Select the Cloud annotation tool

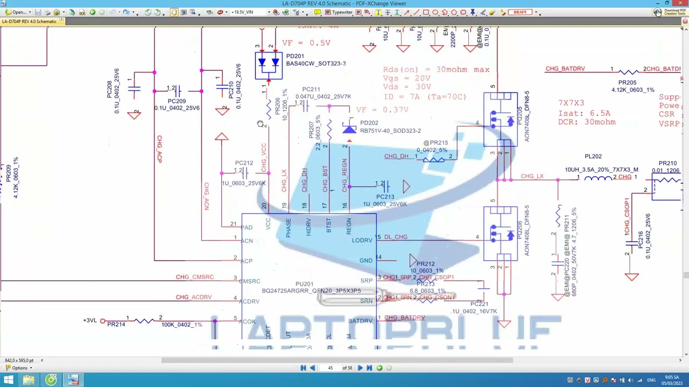click(x=463, y=12)
